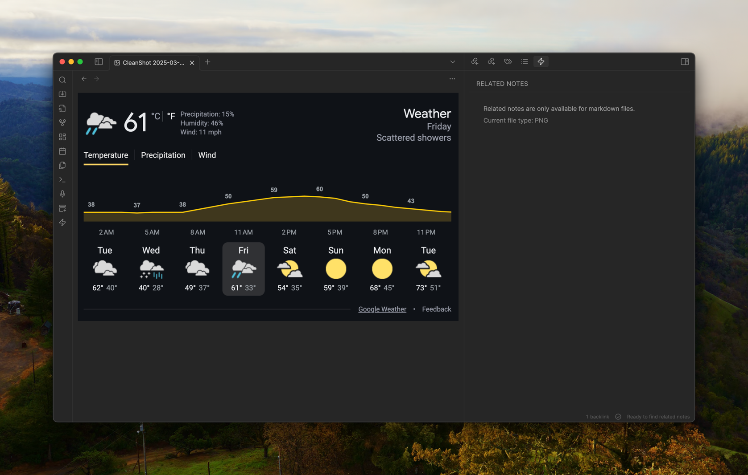Click the Sun forecast day
Image resolution: width=748 pixels, height=475 pixels.
point(336,269)
